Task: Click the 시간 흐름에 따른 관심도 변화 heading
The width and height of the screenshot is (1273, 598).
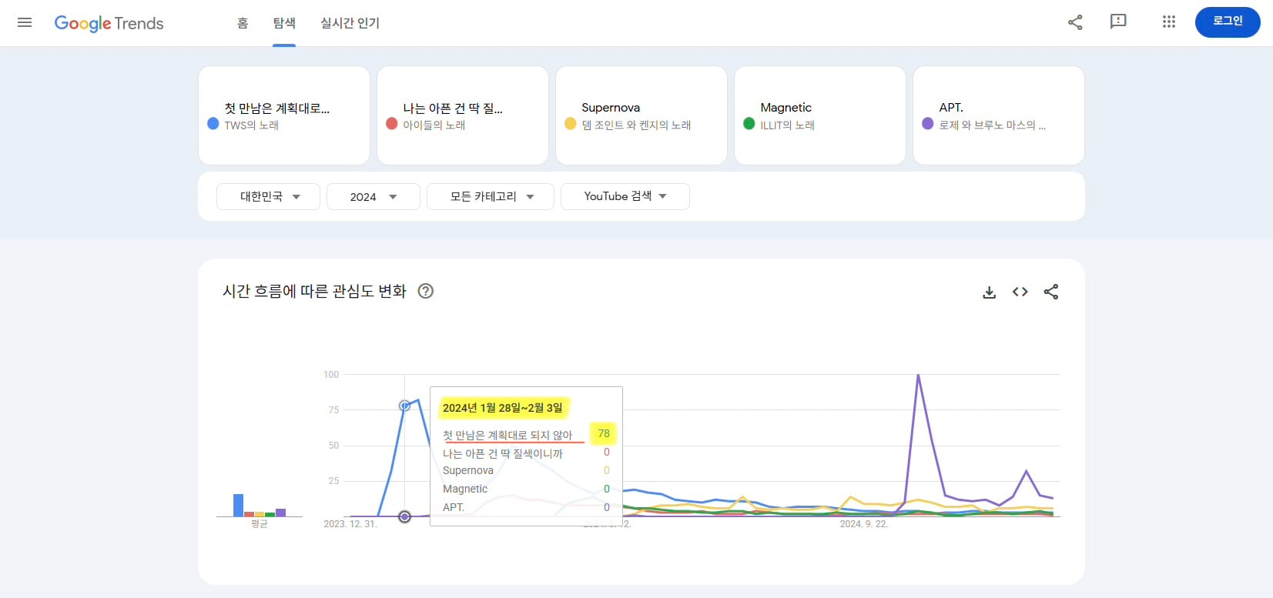Action: coord(314,291)
